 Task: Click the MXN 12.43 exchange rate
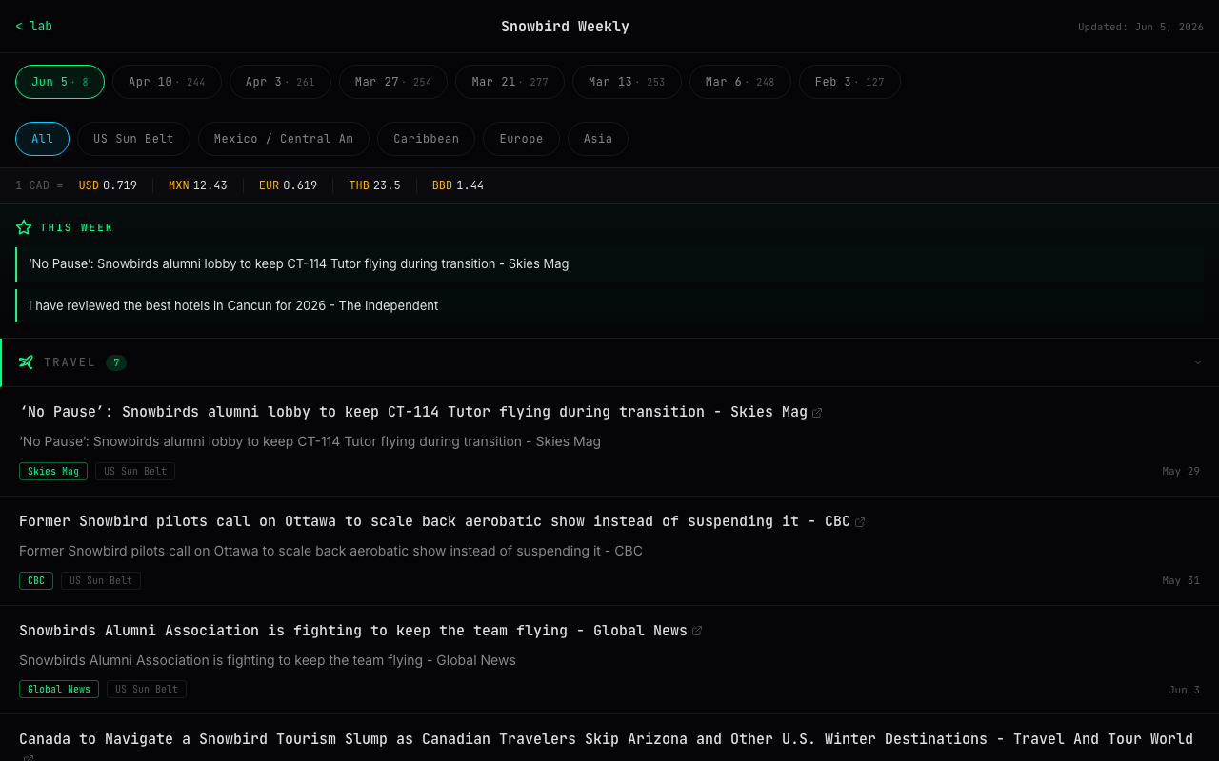(x=198, y=185)
